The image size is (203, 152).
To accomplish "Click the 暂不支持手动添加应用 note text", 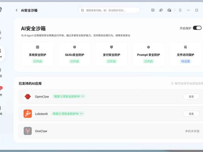I will pos(189,84).
